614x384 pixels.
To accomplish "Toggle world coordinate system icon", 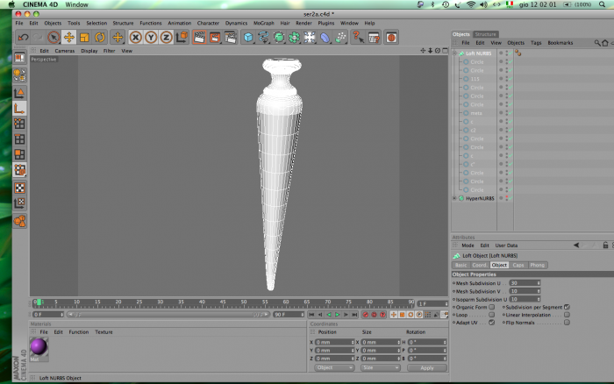I will point(182,37).
